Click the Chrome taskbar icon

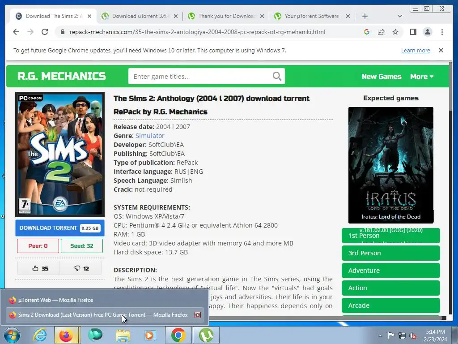coord(178,335)
